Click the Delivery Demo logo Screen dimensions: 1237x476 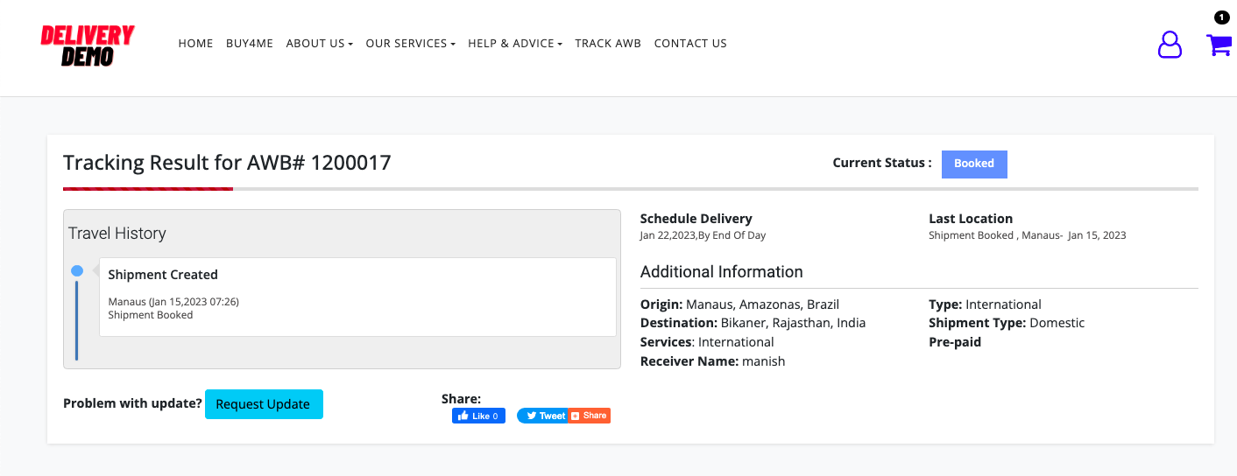tap(88, 45)
